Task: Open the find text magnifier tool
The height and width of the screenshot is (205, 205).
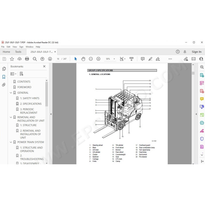Action: pyautogui.click(x=35, y=59)
